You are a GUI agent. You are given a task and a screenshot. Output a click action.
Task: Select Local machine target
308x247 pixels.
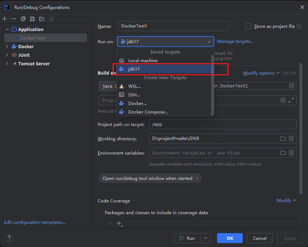164,60
